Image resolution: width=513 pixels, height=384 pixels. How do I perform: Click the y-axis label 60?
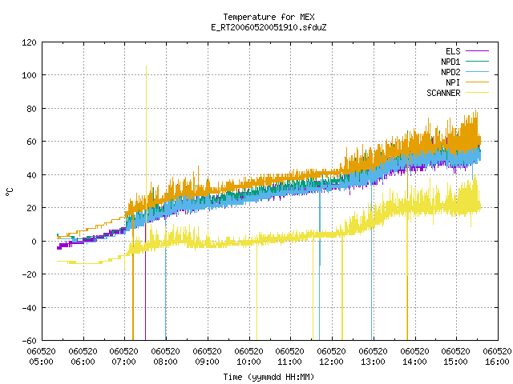click(x=32, y=142)
